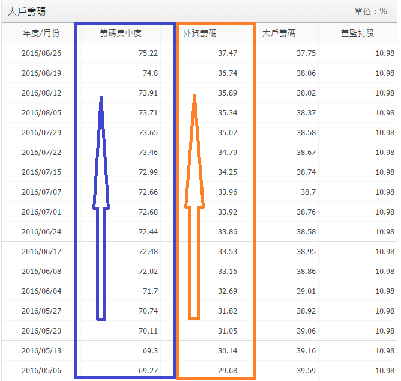The image size is (401, 381).
Task: Click concentration value 72.66
Action: pos(148,192)
